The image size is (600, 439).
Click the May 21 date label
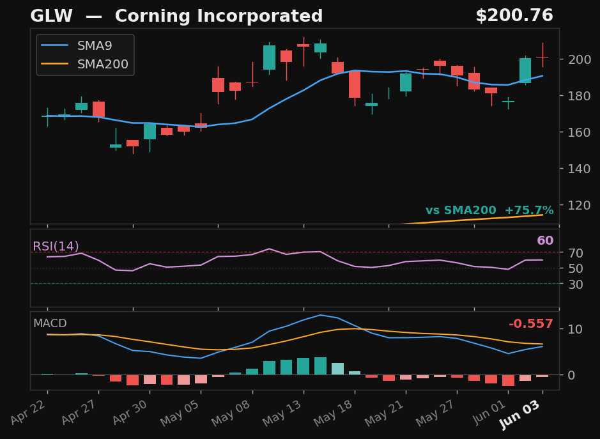coord(385,413)
